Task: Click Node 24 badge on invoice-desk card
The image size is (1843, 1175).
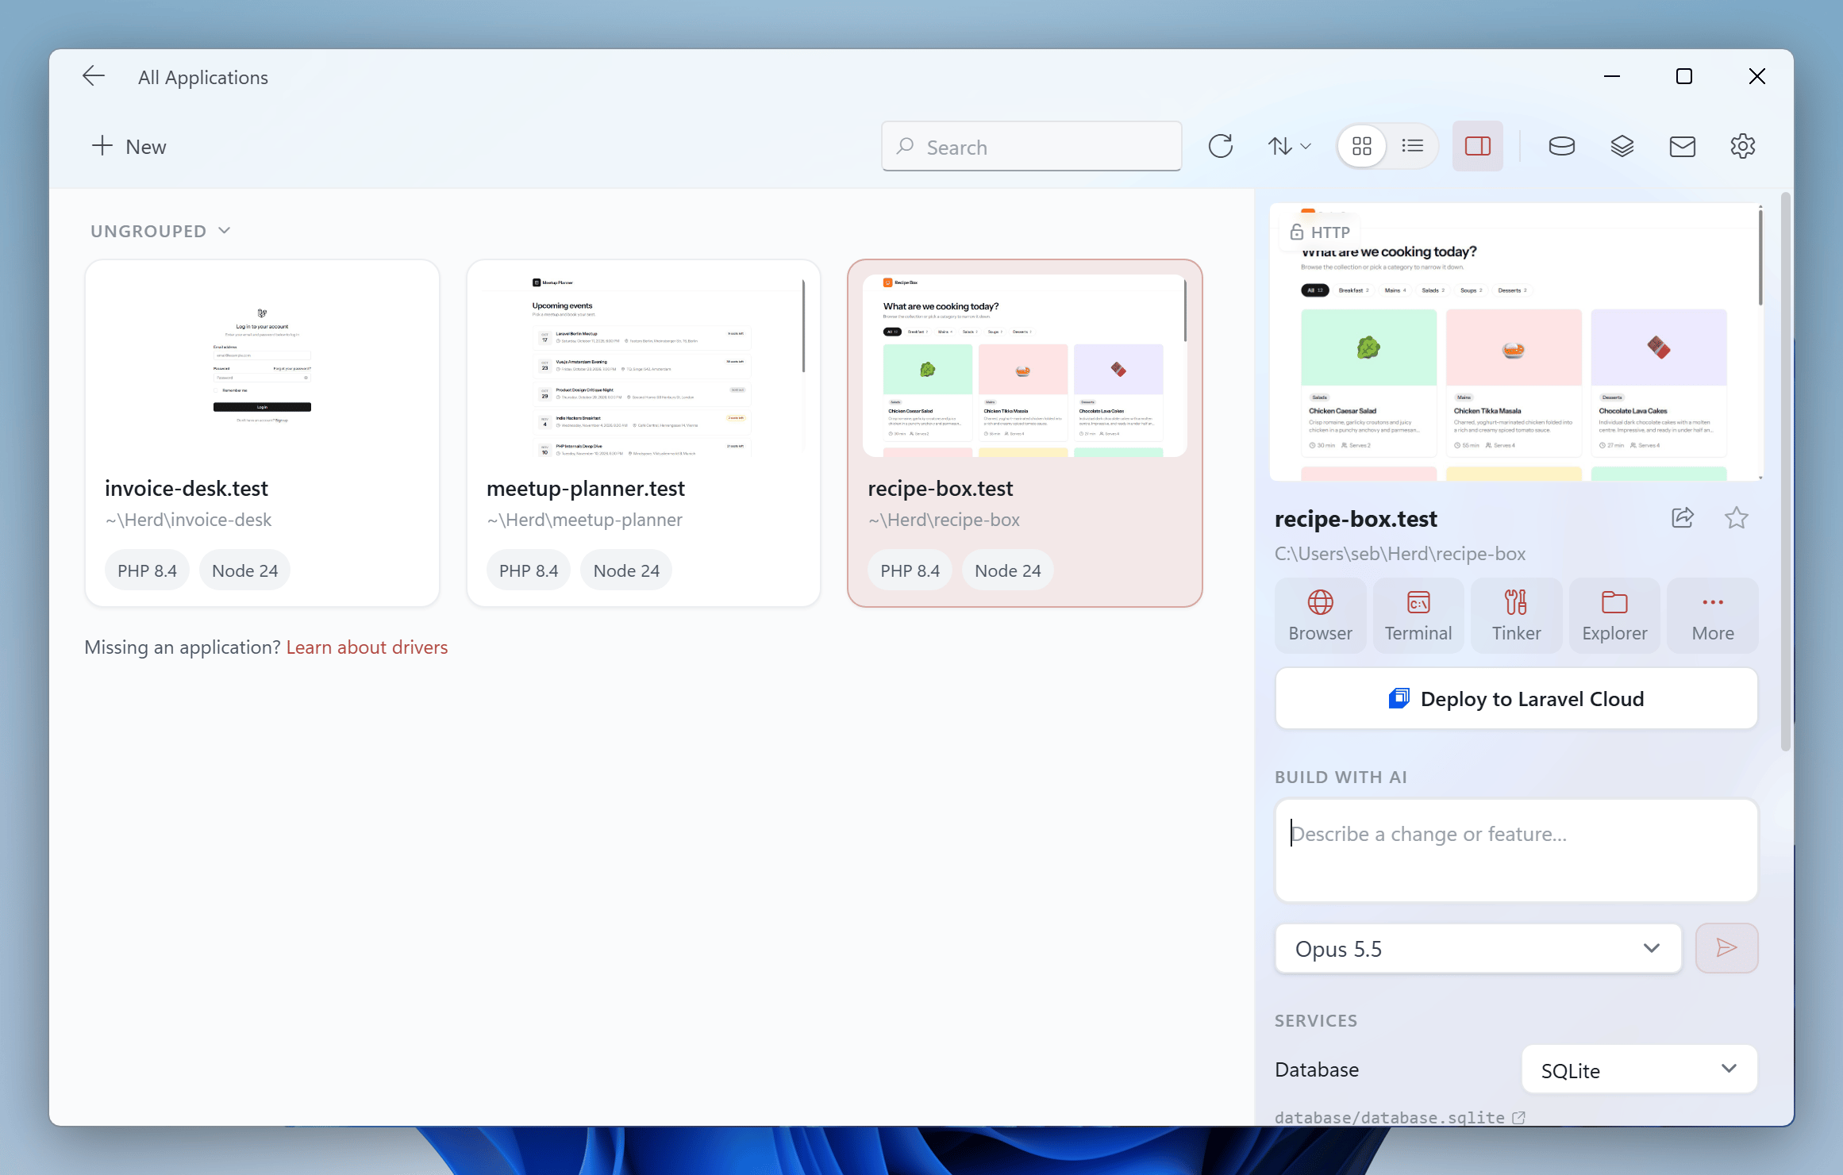Action: (x=245, y=570)
